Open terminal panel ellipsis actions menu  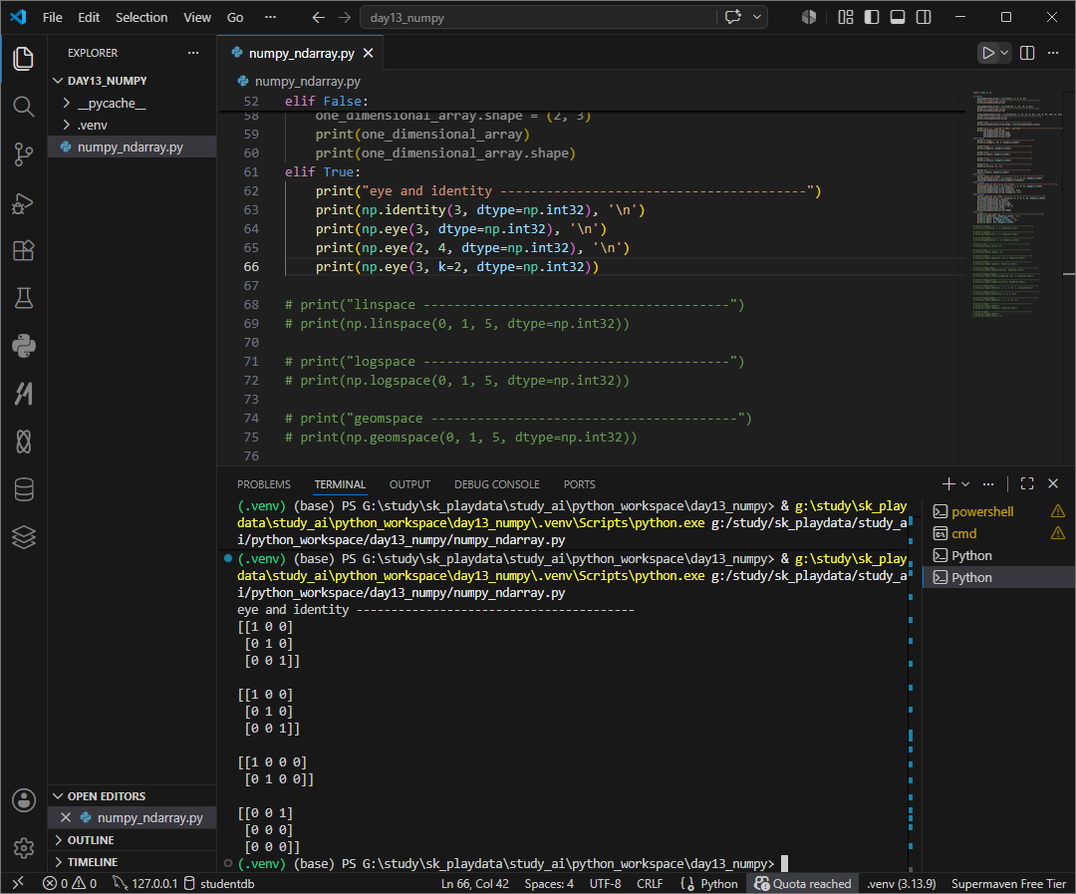click(988, 484)
